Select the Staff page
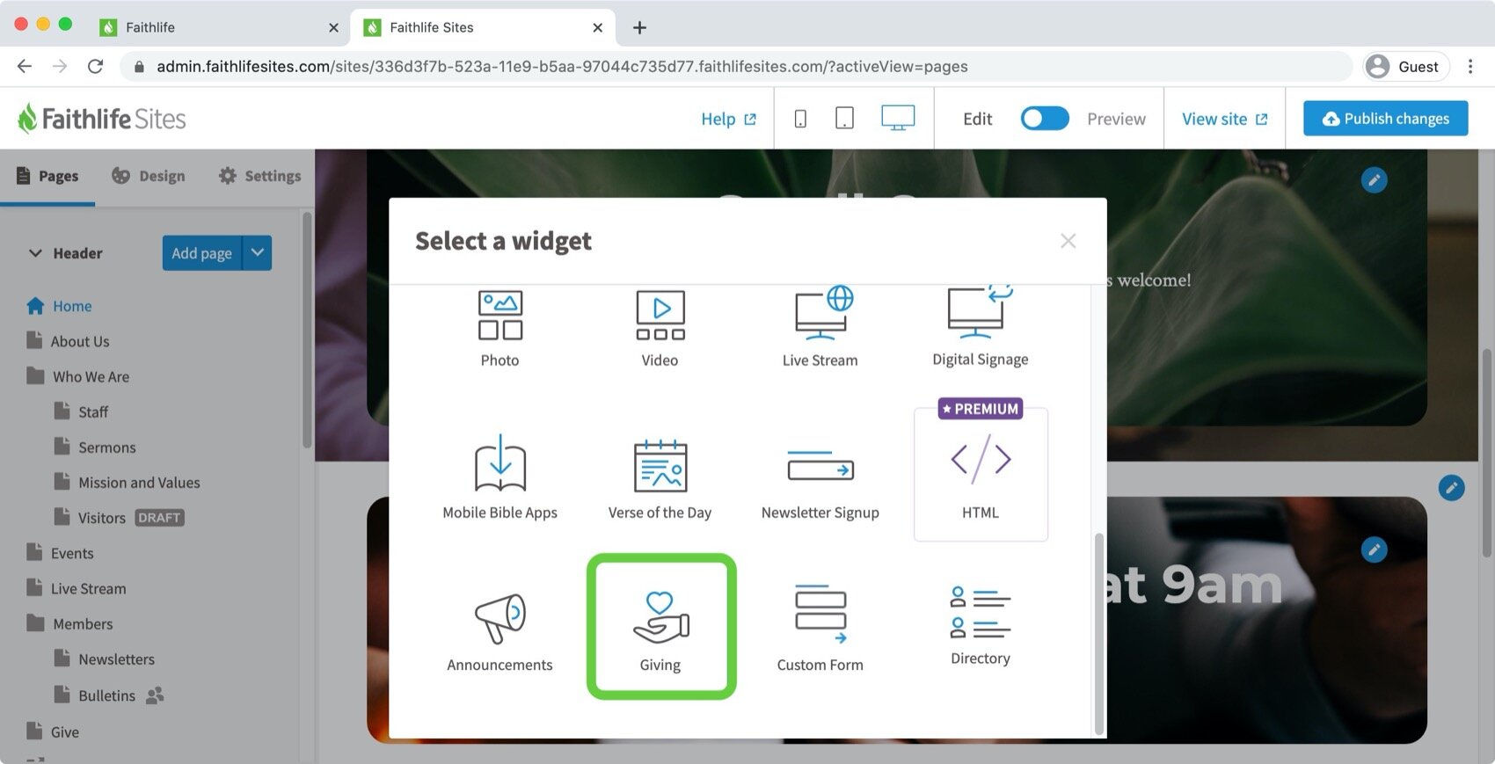The width and height of the screenshot is (1495, 764). pos(81,411)
